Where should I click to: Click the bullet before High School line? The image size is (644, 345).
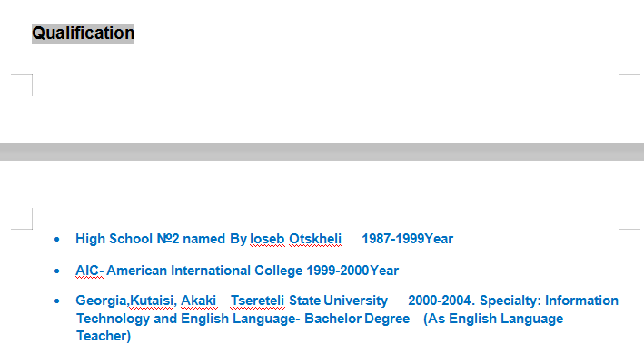(x=56, y=239)
